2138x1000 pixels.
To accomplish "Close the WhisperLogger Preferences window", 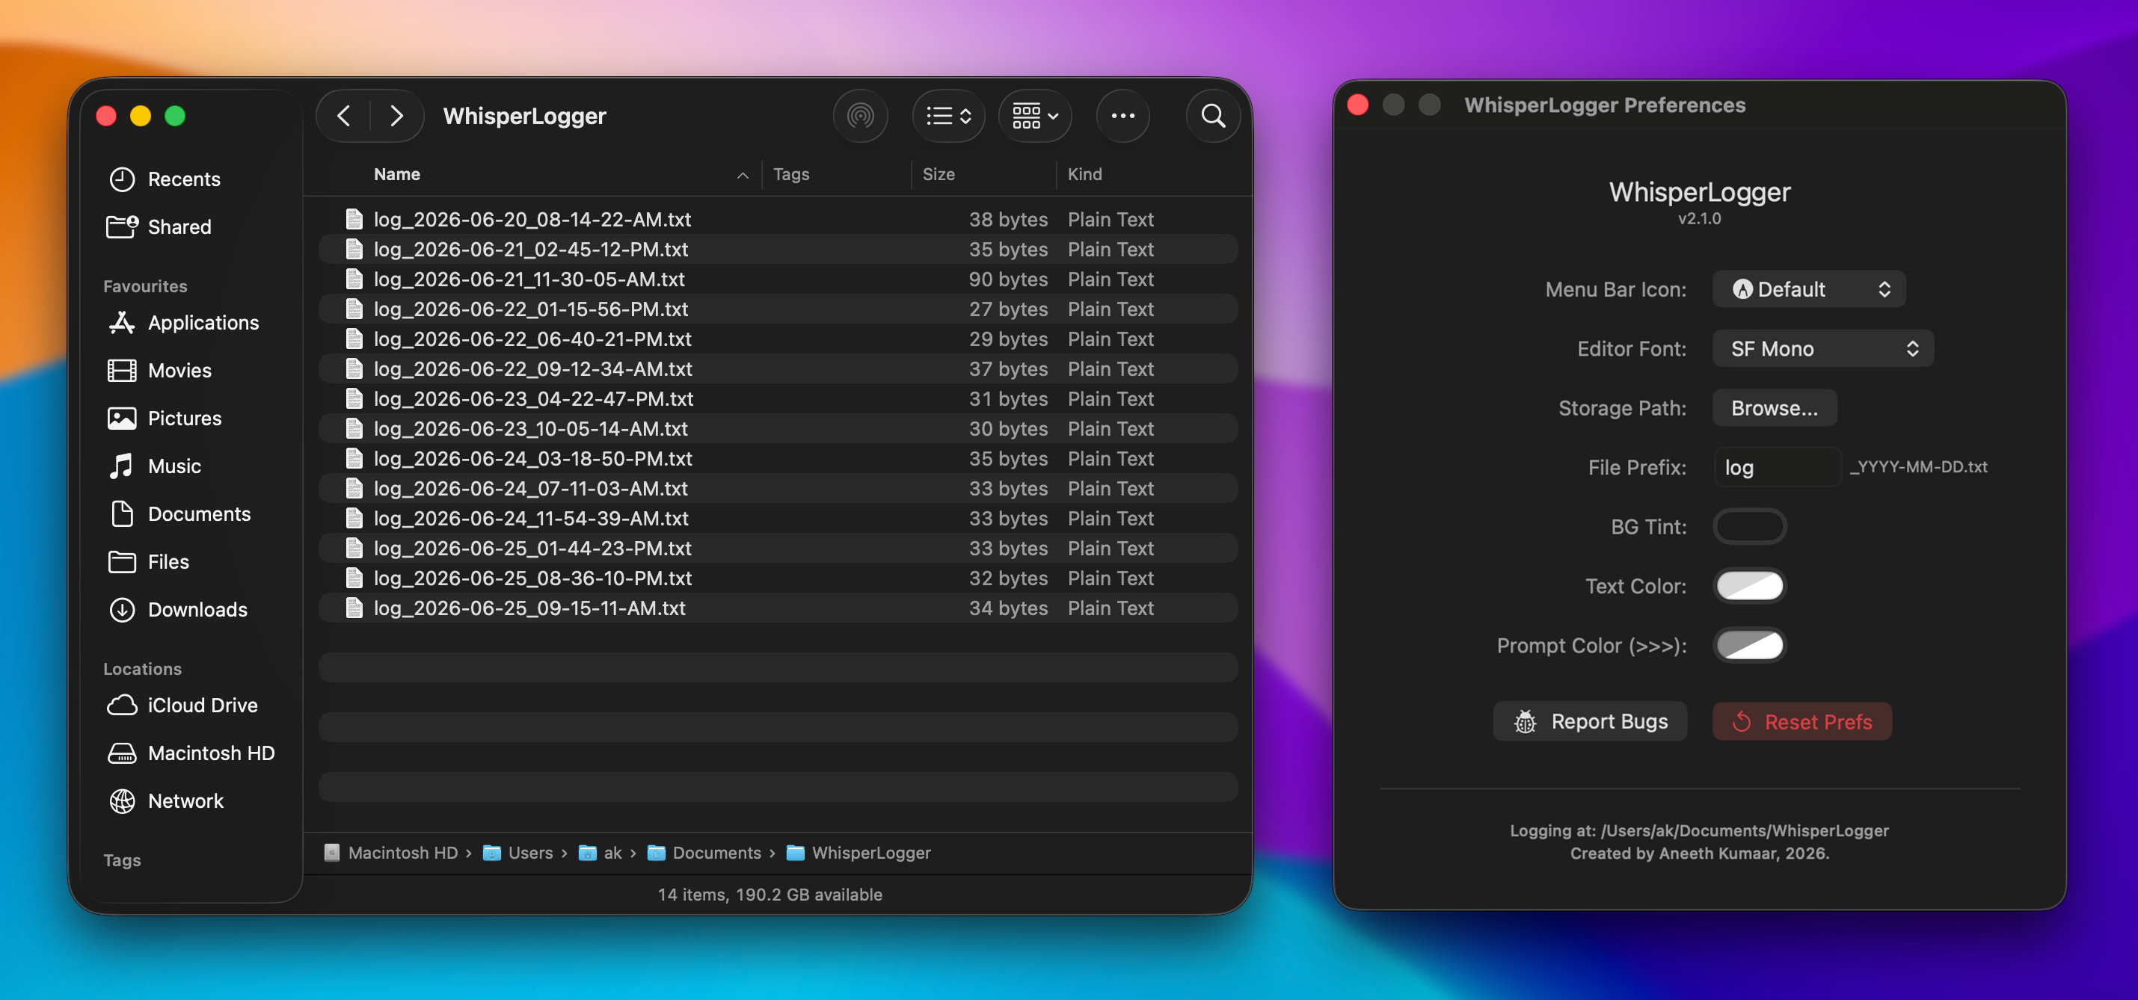I will [1358, 105].
